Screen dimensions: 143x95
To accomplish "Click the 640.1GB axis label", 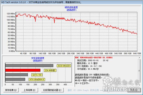I will pos(137,53).
